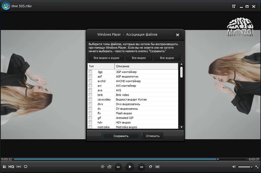This screenshot has width=261, height=173.
Task: Click the surround sound broadcast icon
Action: pos(19,167)
